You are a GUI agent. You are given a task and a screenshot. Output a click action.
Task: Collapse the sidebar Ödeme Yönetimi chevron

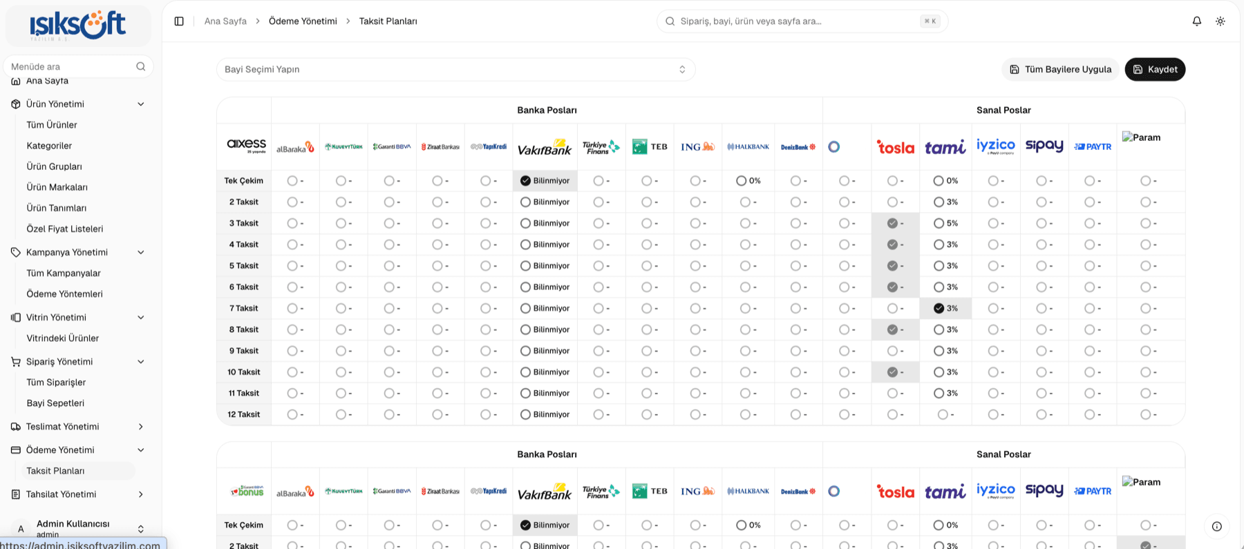(x=141, y=450)
